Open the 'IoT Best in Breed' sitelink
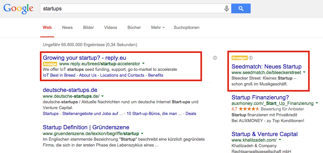 click(59, 75)
